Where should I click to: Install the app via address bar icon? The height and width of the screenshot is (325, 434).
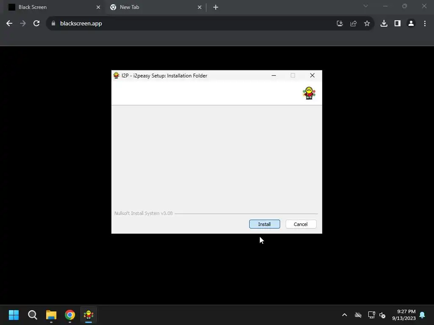pyautogui.click(x=339, y=24)
